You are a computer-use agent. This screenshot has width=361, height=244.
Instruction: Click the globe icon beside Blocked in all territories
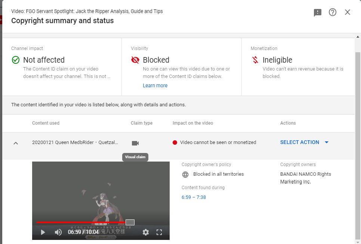click(x=185, y=175)
